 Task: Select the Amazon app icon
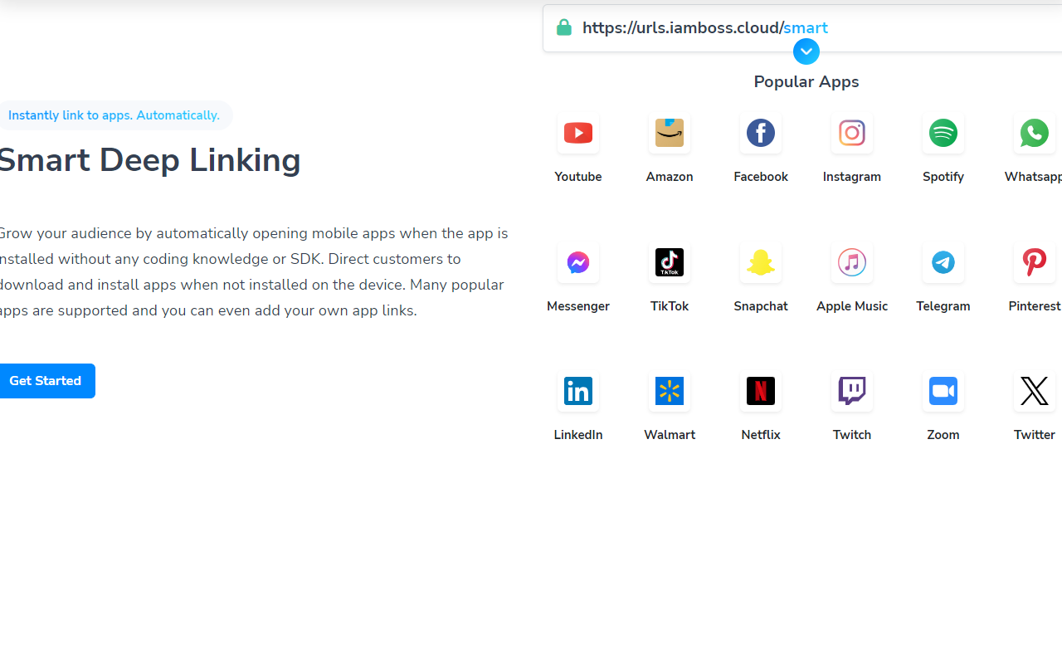pos(670,133)
